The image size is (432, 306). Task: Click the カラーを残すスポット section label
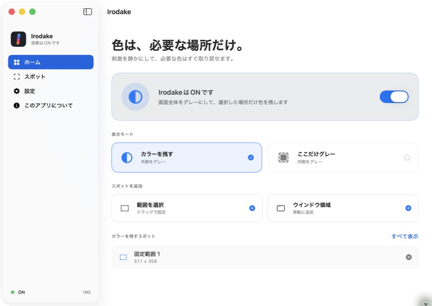click(133, 236)
